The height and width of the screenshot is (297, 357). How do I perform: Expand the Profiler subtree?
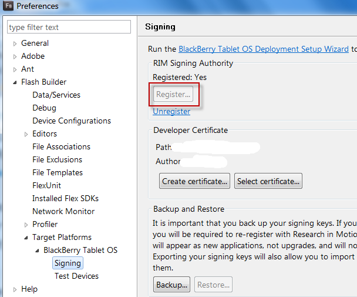pyautogui.click(x=26, y=225)
